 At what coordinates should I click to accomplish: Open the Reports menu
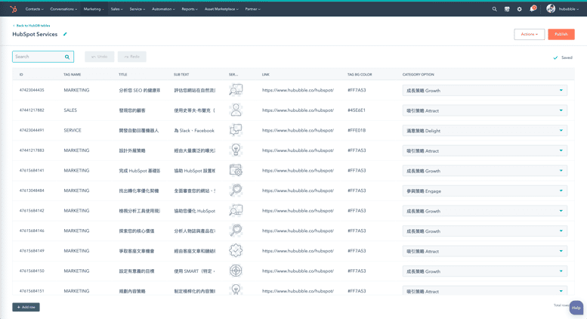click(190, 9)
